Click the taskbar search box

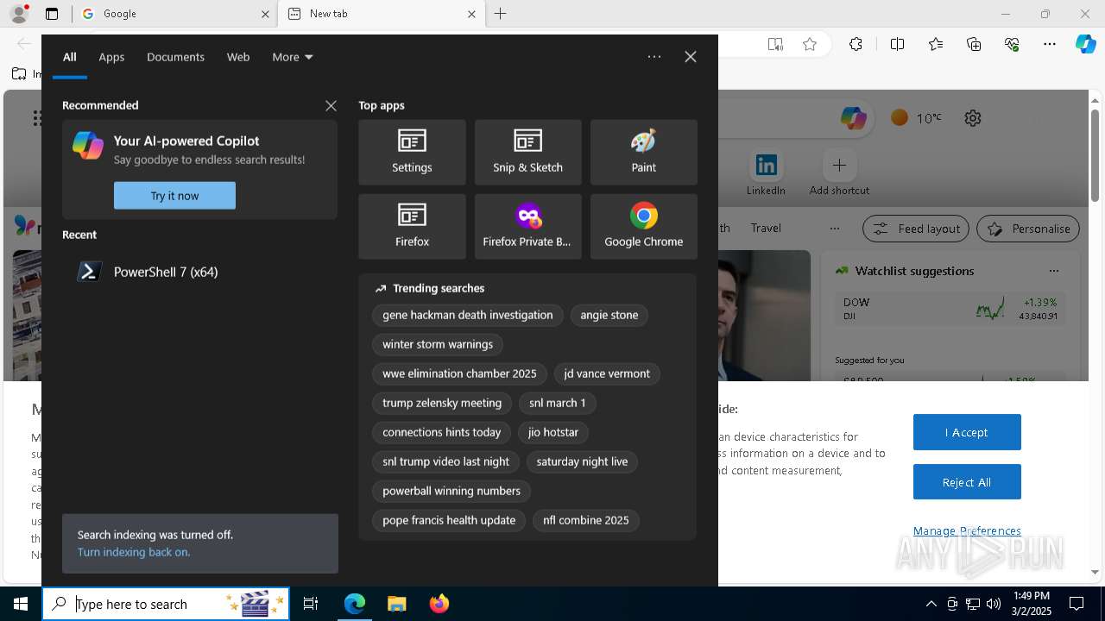pyautogui.click(x=166, y=604)
